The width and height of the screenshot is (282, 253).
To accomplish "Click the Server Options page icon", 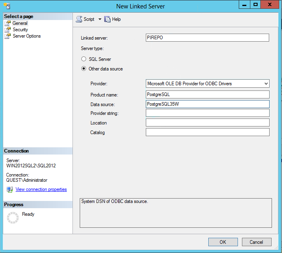I will (7, 36).
